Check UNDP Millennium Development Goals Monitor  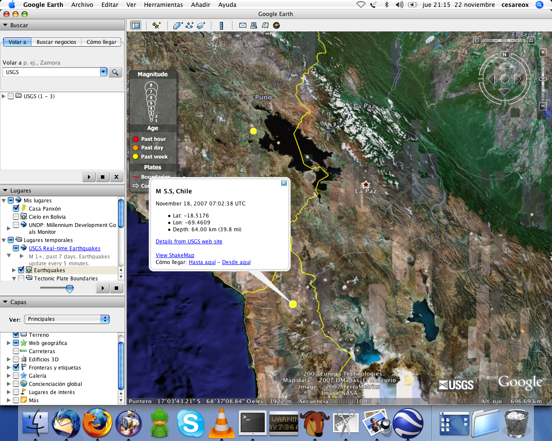pos(16,225)
